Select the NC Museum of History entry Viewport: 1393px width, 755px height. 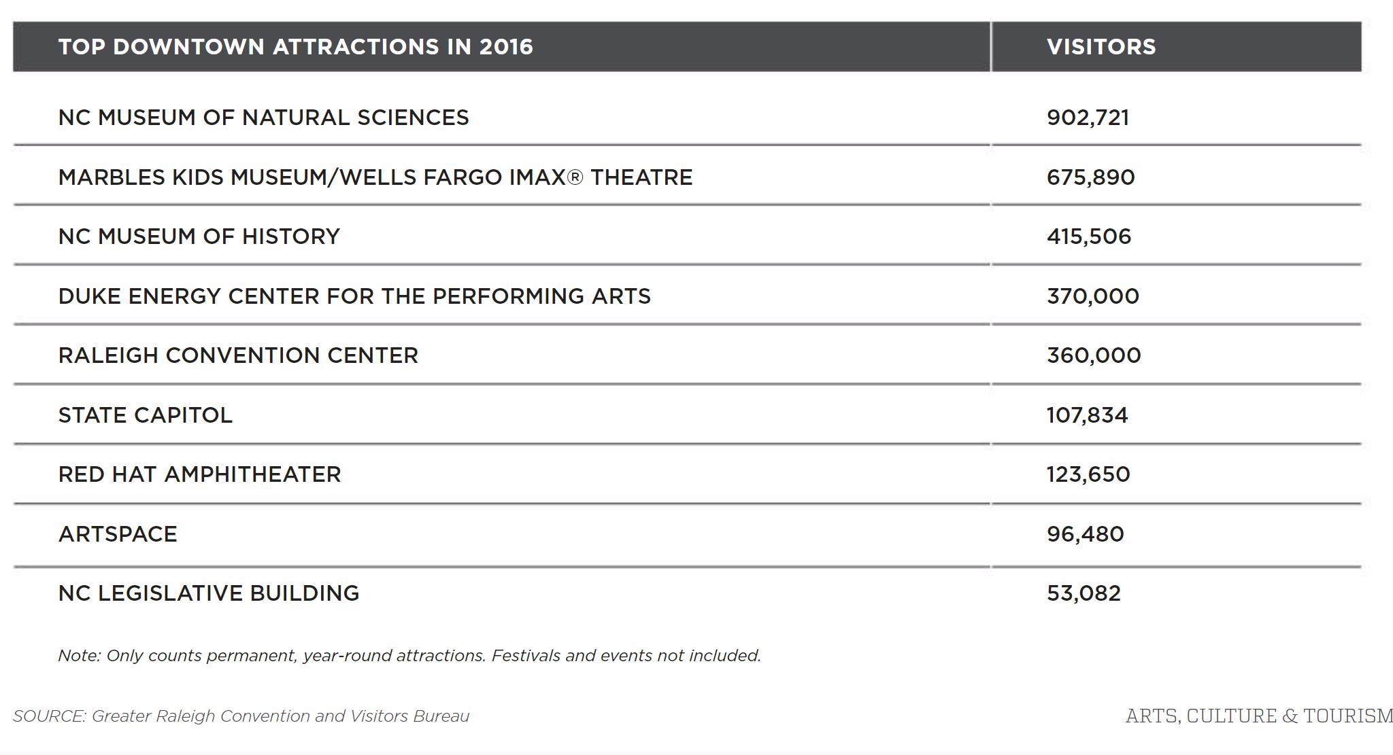[199, 236]
